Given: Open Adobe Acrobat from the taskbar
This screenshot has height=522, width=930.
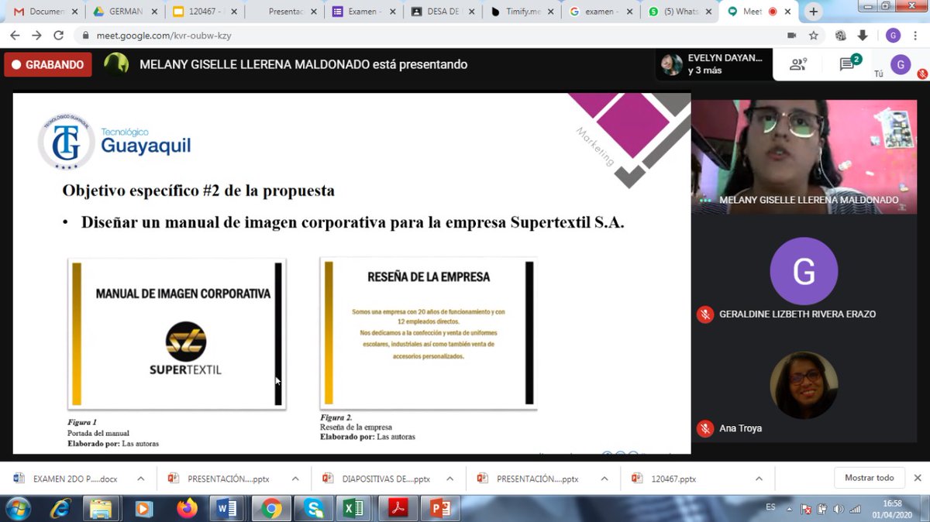Looking at the screenshot, I should 398,509.
